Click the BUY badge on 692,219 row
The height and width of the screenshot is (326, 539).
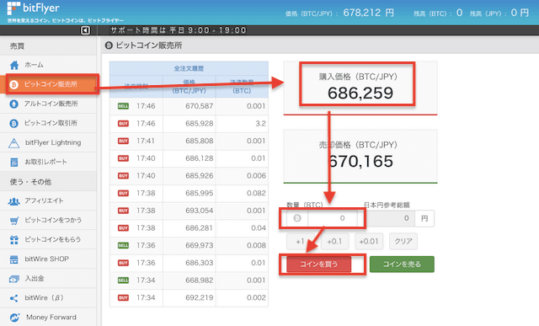click(123, 298)
